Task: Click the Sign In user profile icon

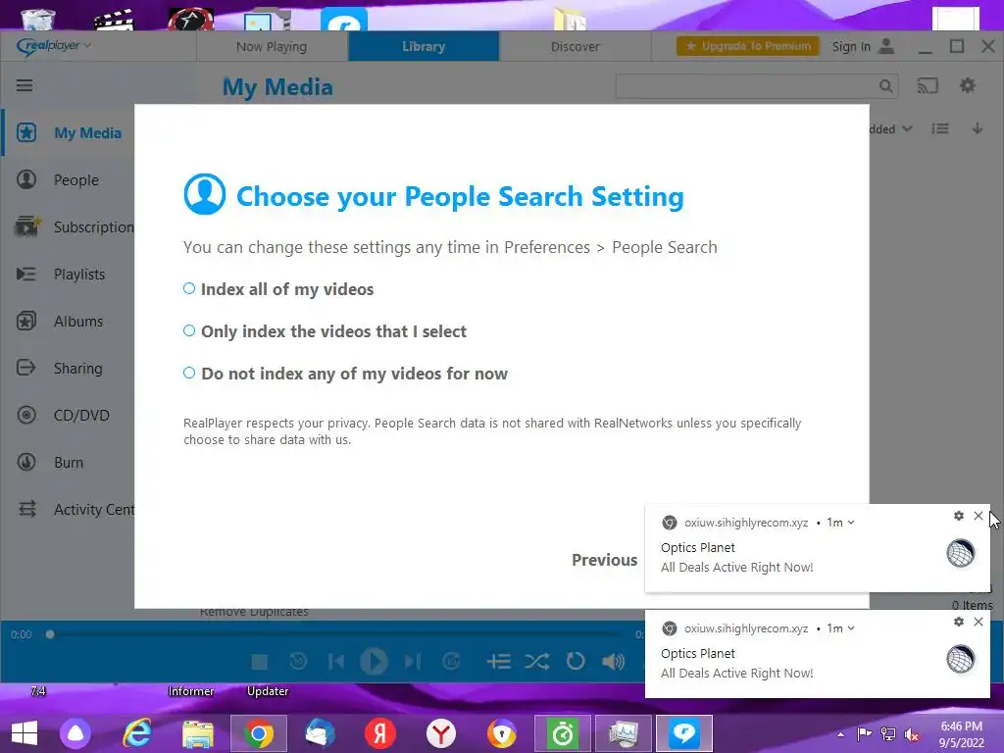Action: [x=886, y=46]
